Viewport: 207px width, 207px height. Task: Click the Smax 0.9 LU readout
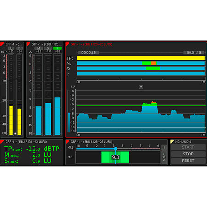click(28, 161)
